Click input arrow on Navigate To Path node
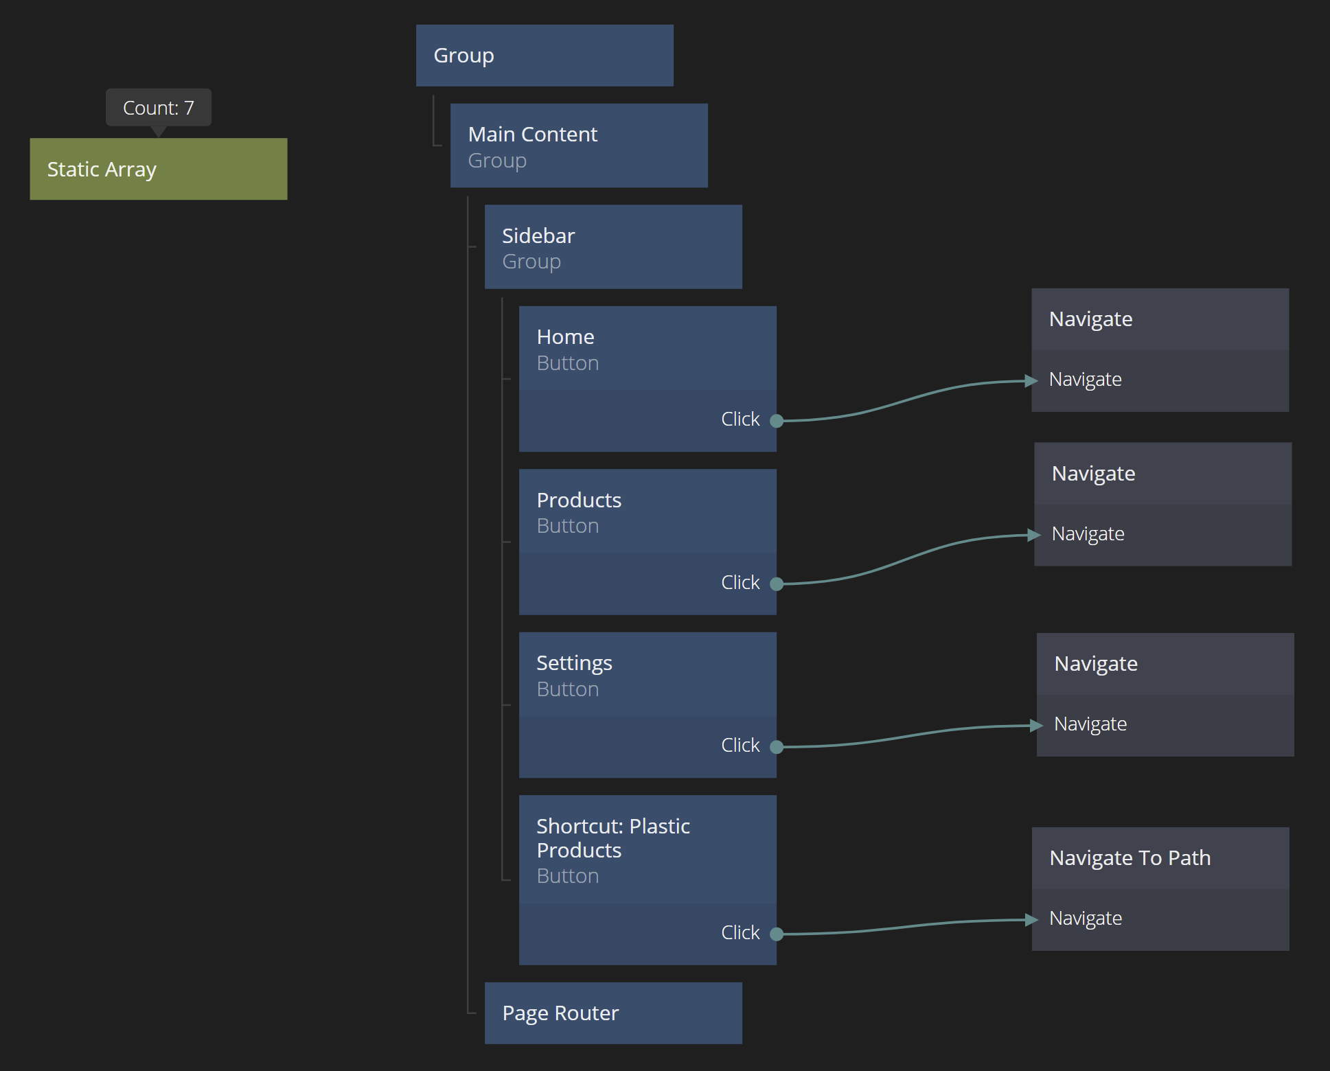1330x1071 pixels. coord(1031,919)
